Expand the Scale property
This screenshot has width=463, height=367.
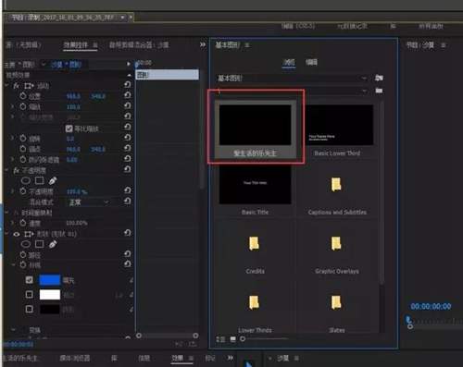click(12, 106)
